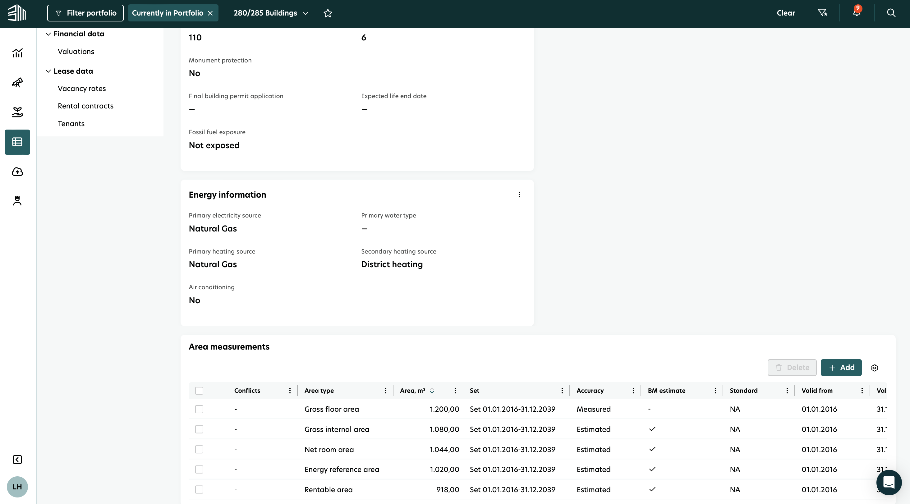Expand the 280/285 Buildings dropdown
Image resolution: width=910 pixels, height=504 pixels.
coord(271,13)
